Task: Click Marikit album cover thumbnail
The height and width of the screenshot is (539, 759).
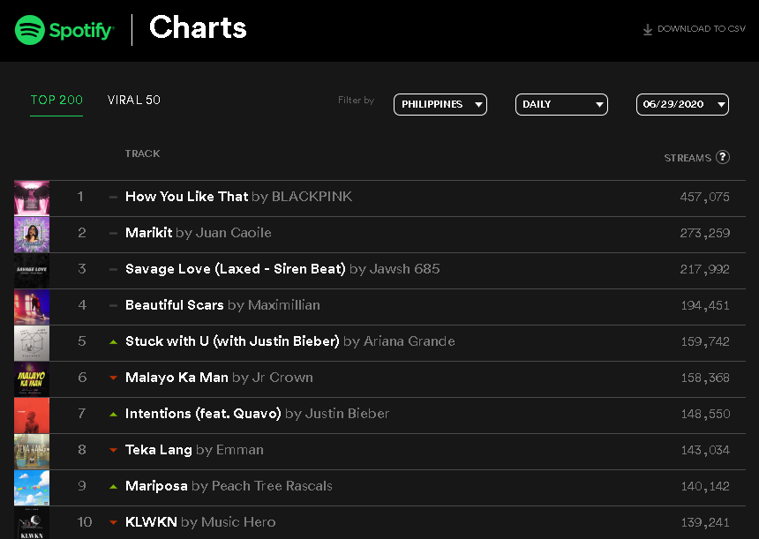Action: (x=32, y=234)
